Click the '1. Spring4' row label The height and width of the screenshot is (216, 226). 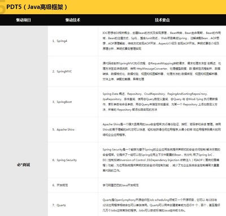pyautogui.click(x=60, y=41)
